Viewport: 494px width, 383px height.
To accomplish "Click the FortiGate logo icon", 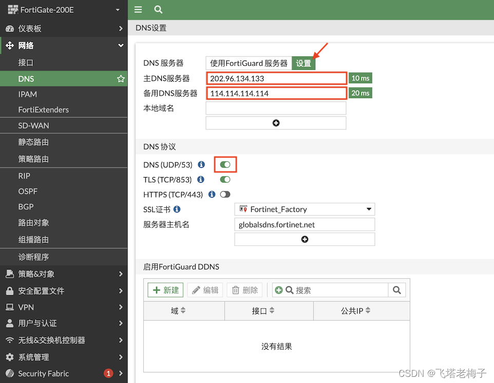I will (13, 10).
